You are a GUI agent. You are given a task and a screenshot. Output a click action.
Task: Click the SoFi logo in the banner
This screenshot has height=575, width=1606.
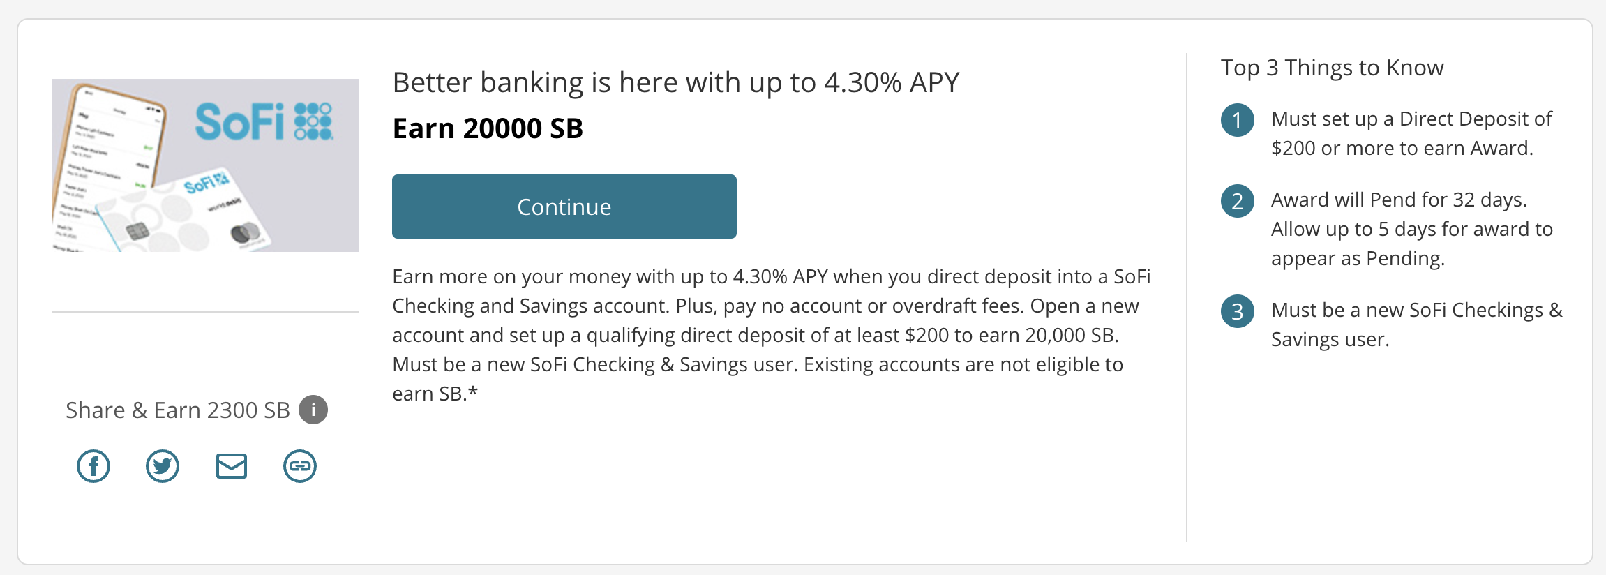pos(264,121)
